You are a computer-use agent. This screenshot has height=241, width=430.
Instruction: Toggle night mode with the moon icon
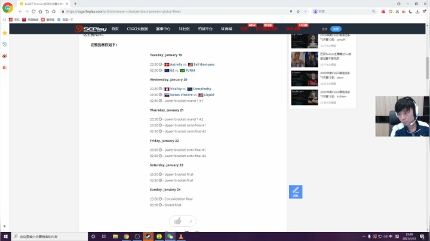point(410,11)
